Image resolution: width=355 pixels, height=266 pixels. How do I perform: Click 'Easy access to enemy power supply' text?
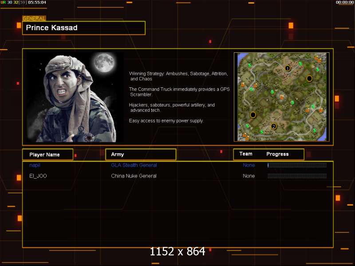tap(166, 121)
